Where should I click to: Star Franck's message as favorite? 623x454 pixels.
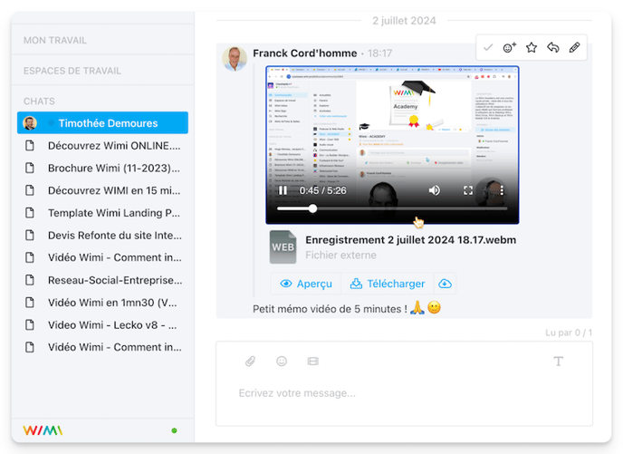(532, 48)
